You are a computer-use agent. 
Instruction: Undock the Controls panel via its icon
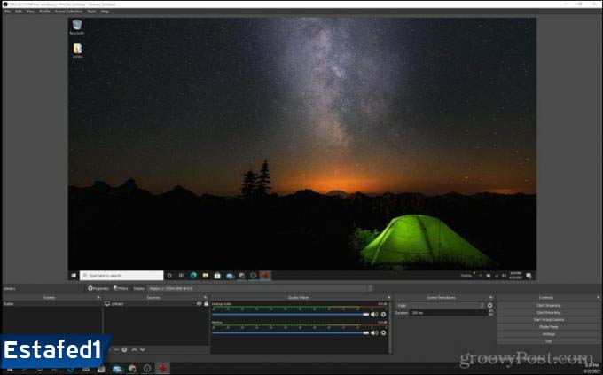pyautogui.click(x=599, y=297)
